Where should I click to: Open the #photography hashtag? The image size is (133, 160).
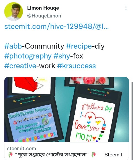[x=28, y=56]
